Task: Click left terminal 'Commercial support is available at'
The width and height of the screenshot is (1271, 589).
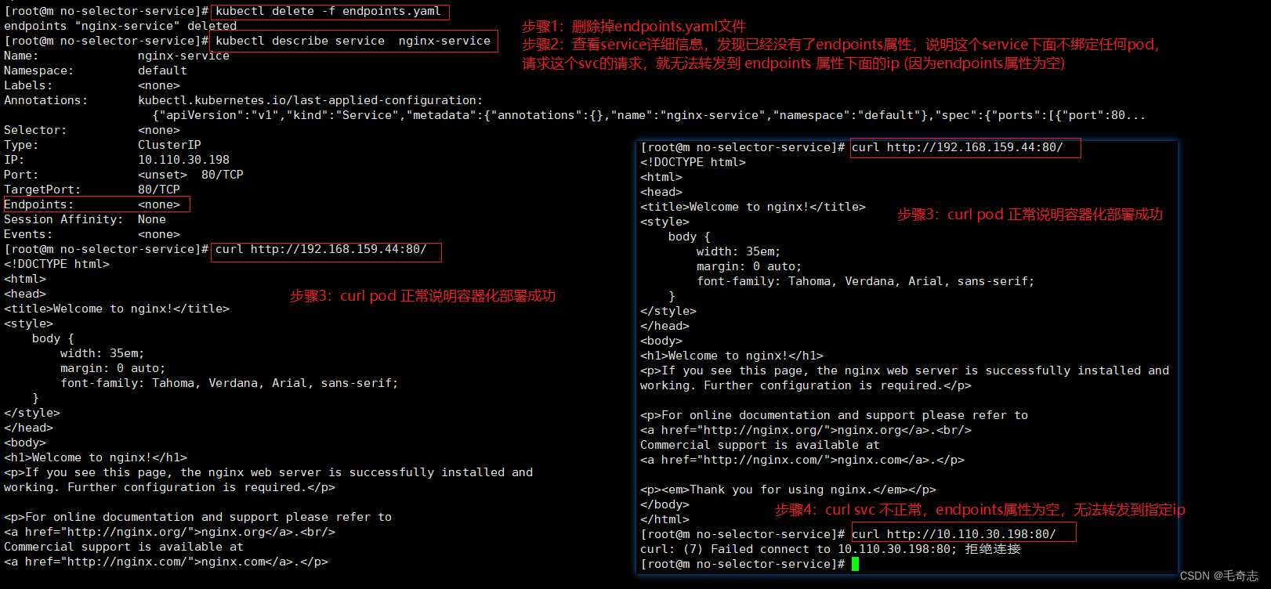Action: (x=124, y=547)
